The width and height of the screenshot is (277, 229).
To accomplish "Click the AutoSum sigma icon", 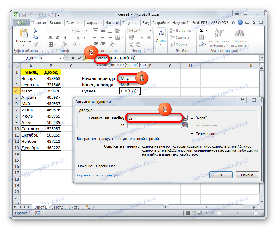I will coord(201,31).
